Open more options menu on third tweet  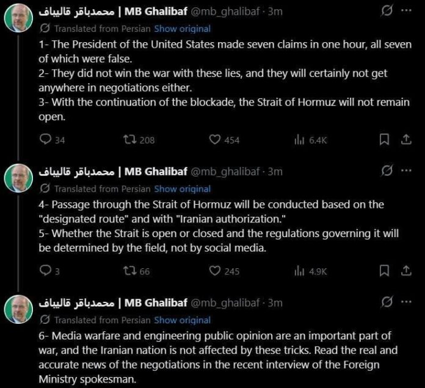[x=405, y=302]
